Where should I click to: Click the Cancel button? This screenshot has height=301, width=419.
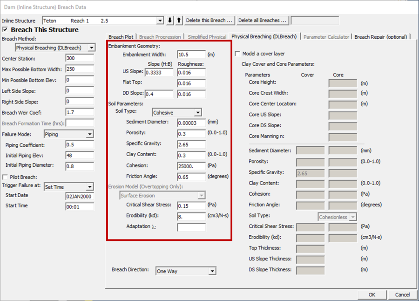click(x=402, y=294)
